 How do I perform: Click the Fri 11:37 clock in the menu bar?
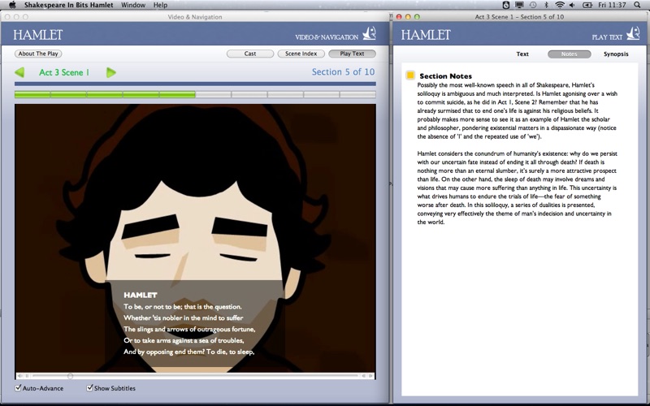[x=613, y=5]
